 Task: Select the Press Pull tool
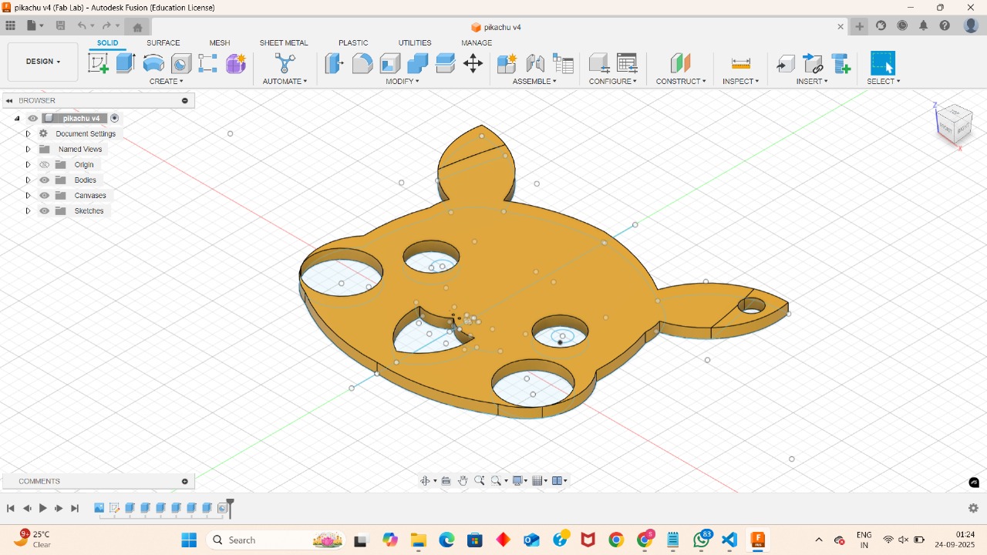click(x=334, y=64)
